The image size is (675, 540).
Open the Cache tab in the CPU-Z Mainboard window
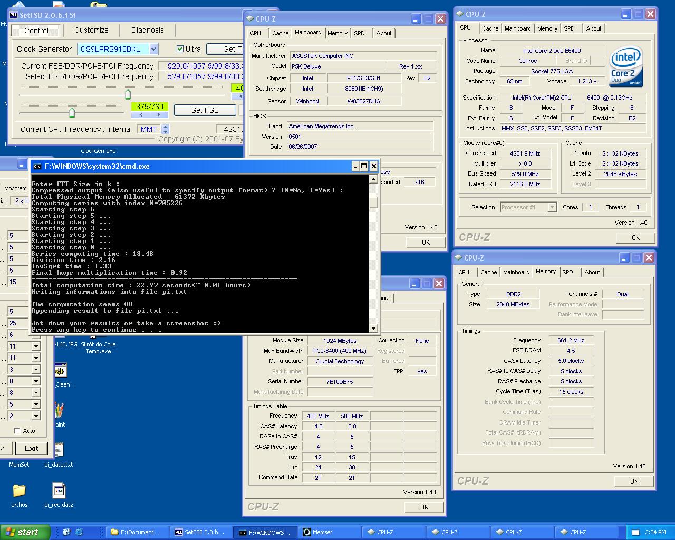[280, 33]
